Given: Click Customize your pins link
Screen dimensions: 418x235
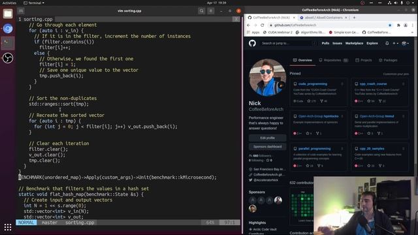Looking at the screenshot, I should [396, 74].
